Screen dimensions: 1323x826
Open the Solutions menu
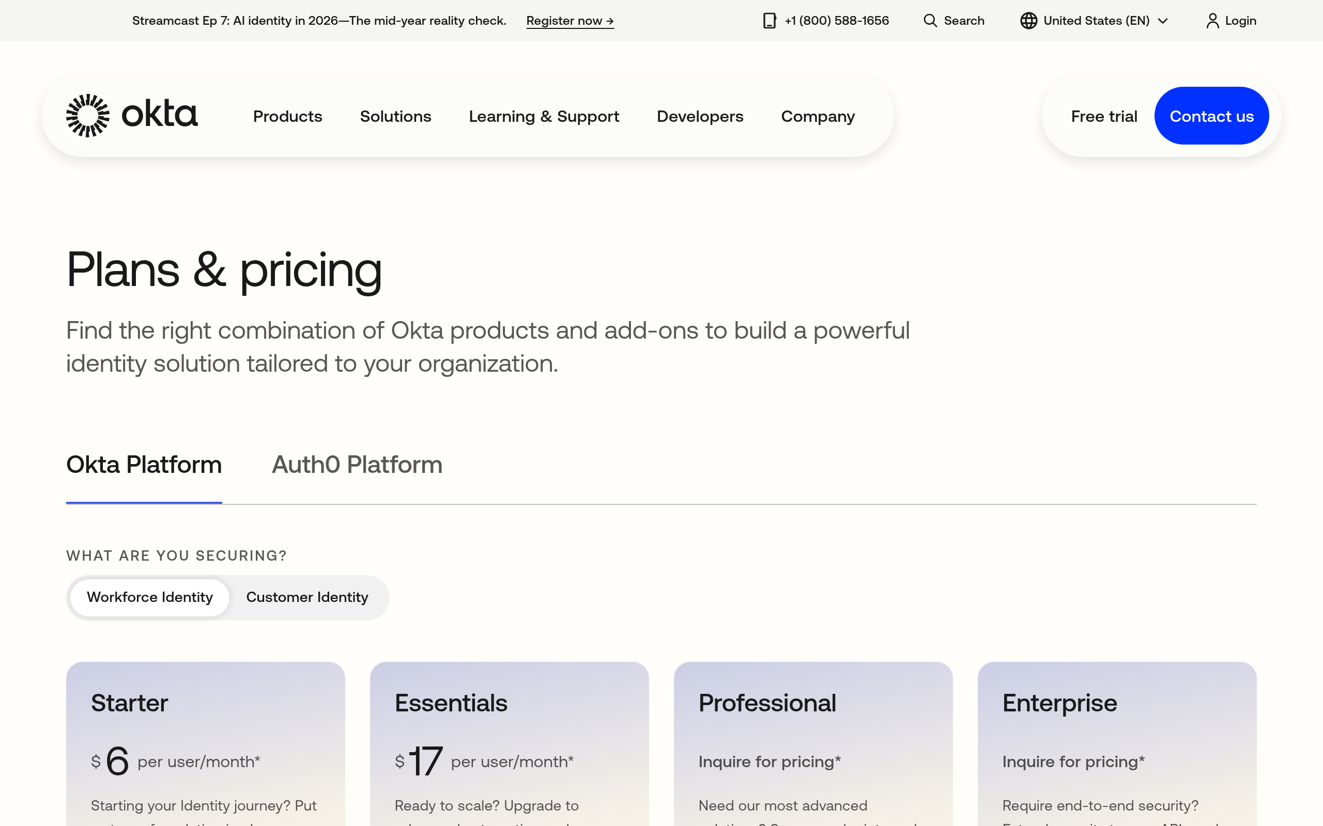(395, 116)
